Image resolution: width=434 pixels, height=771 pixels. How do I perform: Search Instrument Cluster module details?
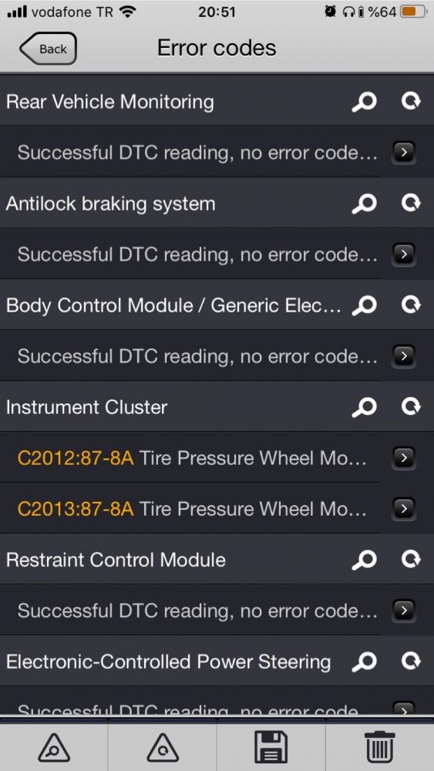[364, 407]
